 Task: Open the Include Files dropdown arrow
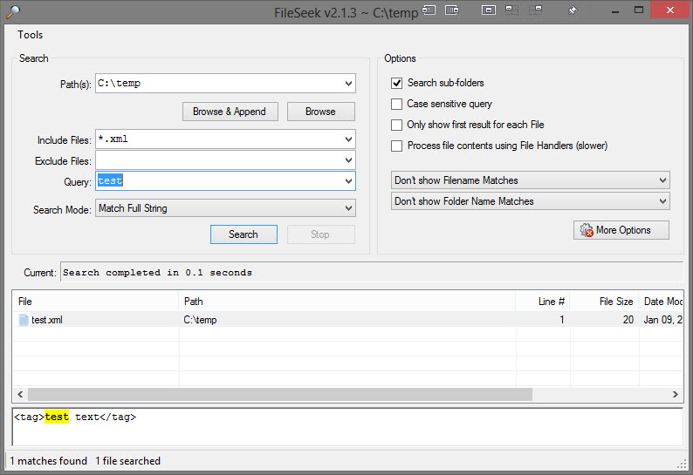(x=348, y=139)
